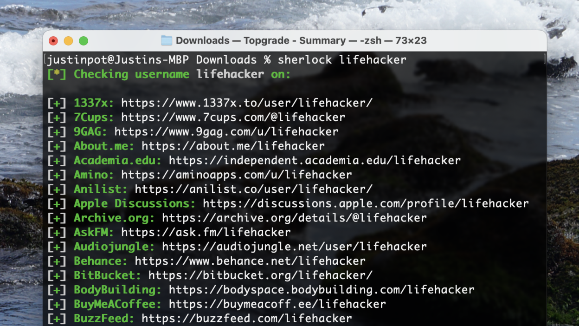Image resolution: width=579 pixels, height=326 pixels.
Task: Close the terminal window with red button
Action: click(53, 41)
